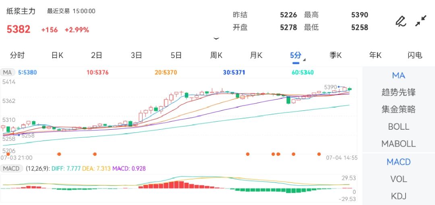Click the 07-04 14:55 end time label

point(342,158)
